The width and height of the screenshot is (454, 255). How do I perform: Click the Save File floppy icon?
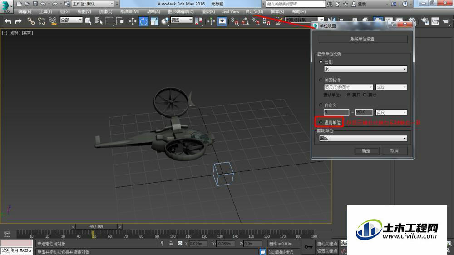(35, 4)
